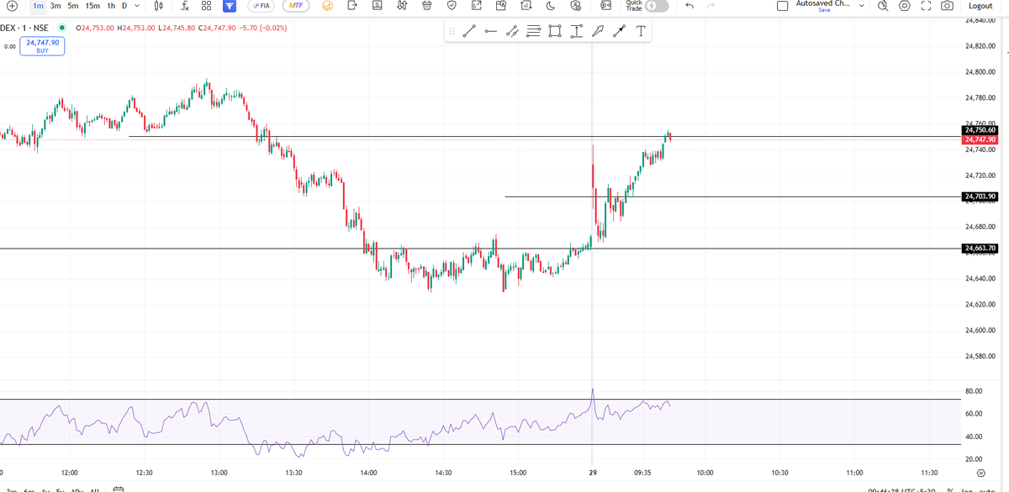This screenshot has width=1009, height=492.
Task: Select the horizontal ray drawing tool
Action: pyautogui.click(x=491, y=32)
